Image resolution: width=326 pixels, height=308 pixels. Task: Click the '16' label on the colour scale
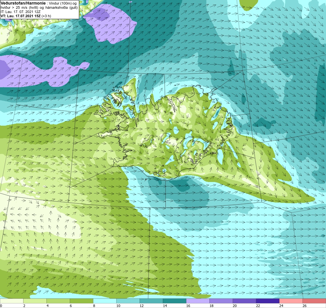point(188,306)
